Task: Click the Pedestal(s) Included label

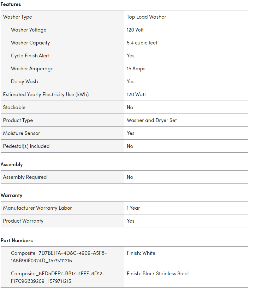Action: 26,146
